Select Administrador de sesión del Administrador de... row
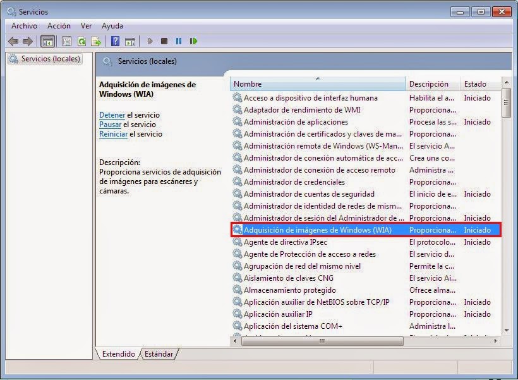 tap(366, 218)
